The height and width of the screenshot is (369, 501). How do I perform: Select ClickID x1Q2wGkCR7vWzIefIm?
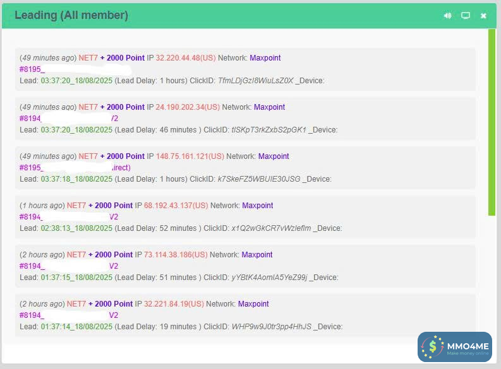click(271, 228)
